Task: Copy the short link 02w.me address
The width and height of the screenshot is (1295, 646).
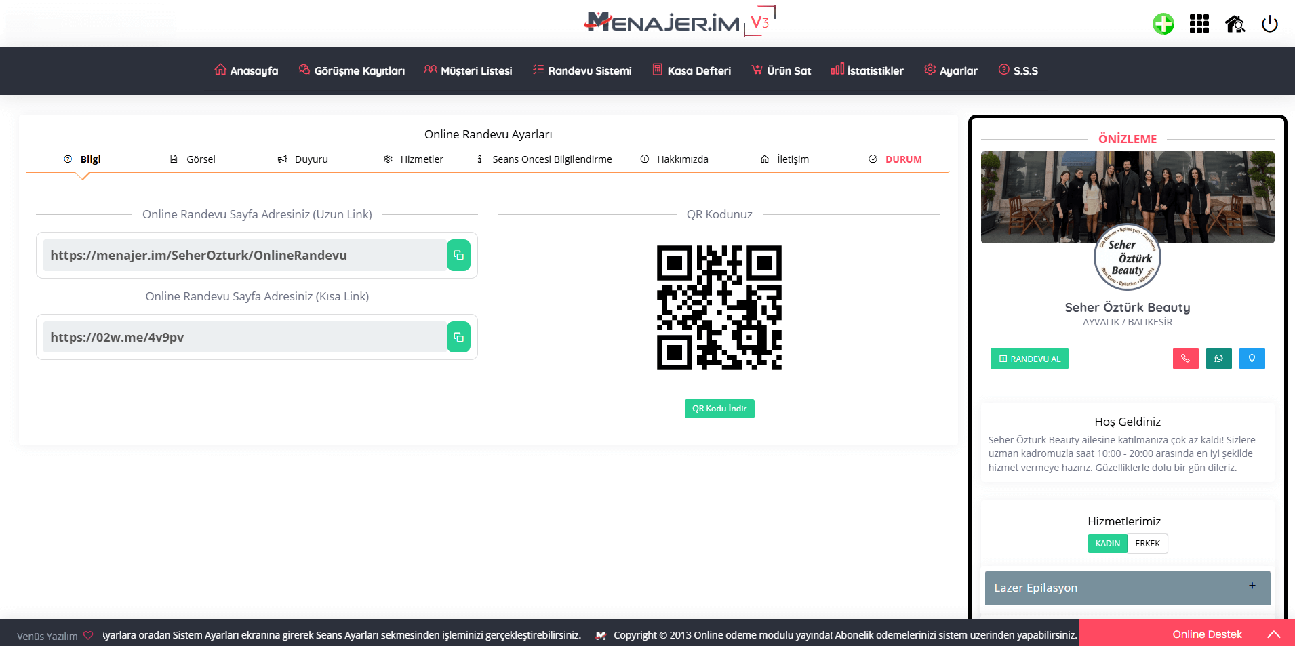Action: click(x=458, y=338)
